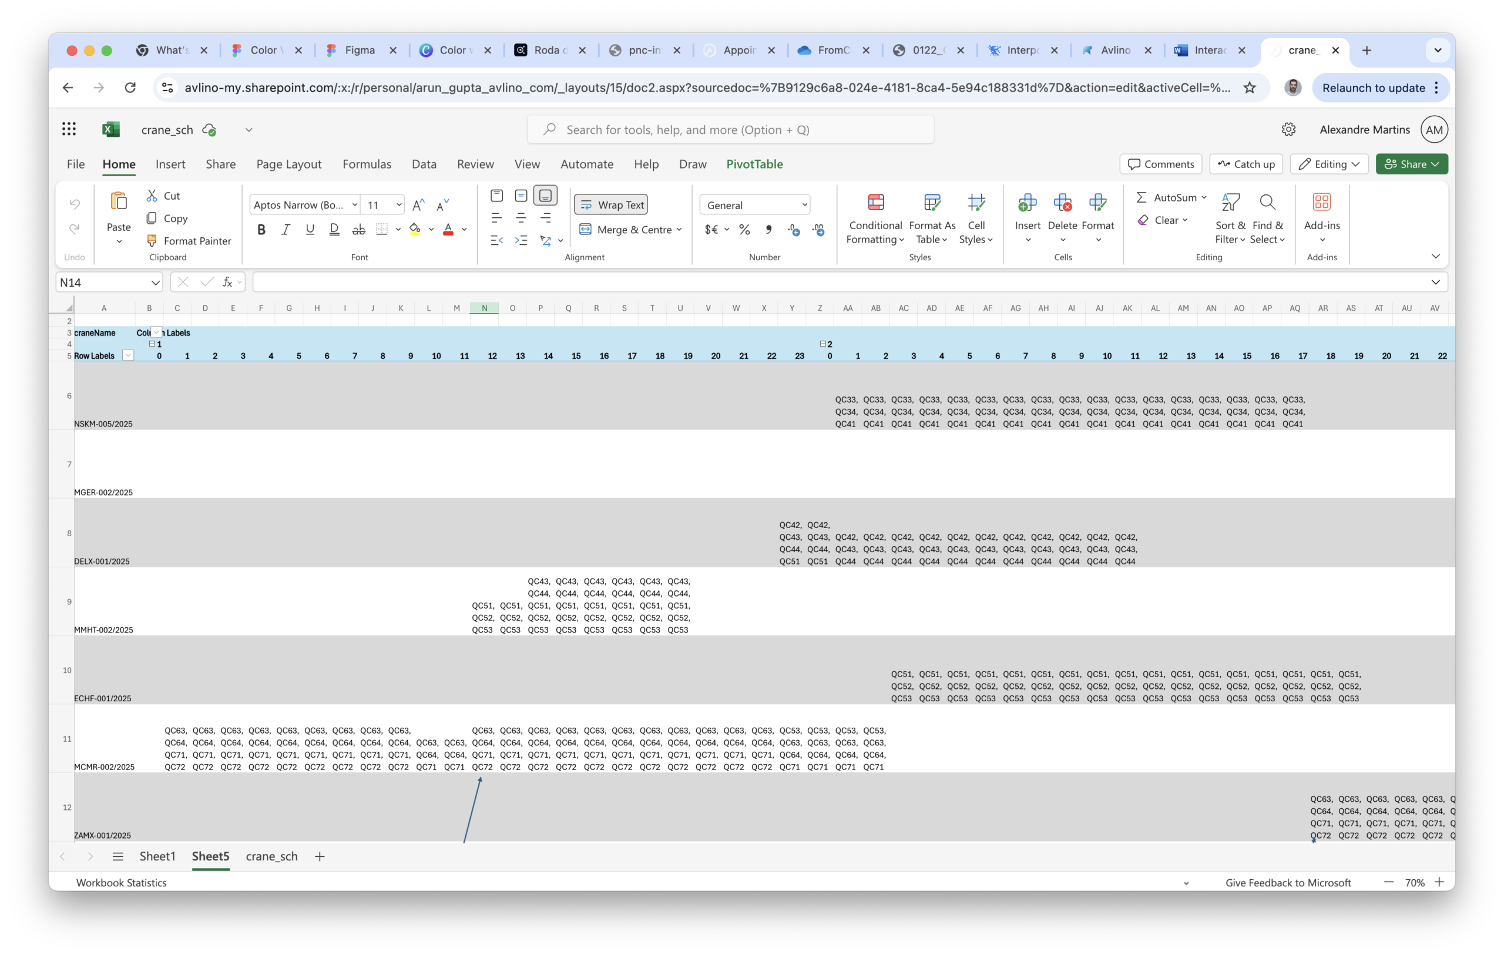Viewport: 1504px width, 955px height.
Task: Apply comma style number format
Action: (x=769, y=230)
